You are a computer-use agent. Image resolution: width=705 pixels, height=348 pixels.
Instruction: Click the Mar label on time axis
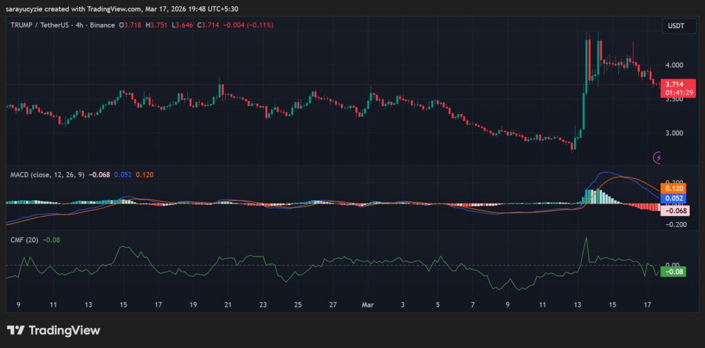coord(368,303)
